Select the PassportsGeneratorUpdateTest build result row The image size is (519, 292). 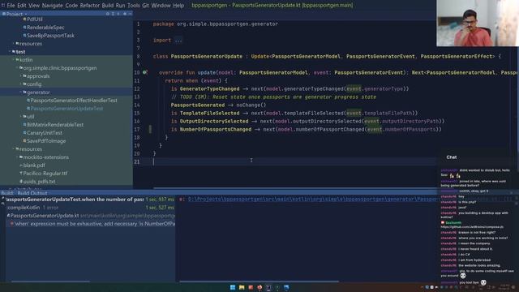(x=89, y=200)
